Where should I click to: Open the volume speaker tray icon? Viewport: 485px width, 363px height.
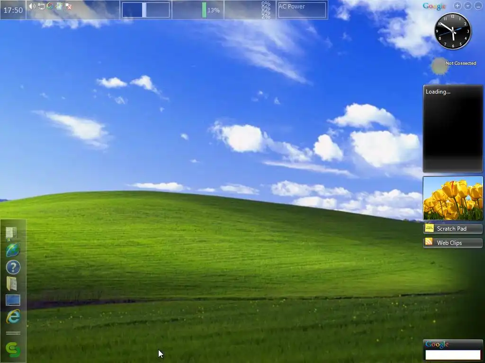[32, 6]
